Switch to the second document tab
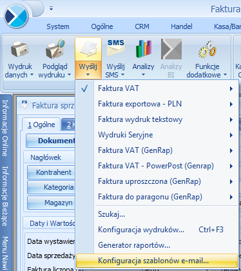241x271 pixels. tap(69, 125)
